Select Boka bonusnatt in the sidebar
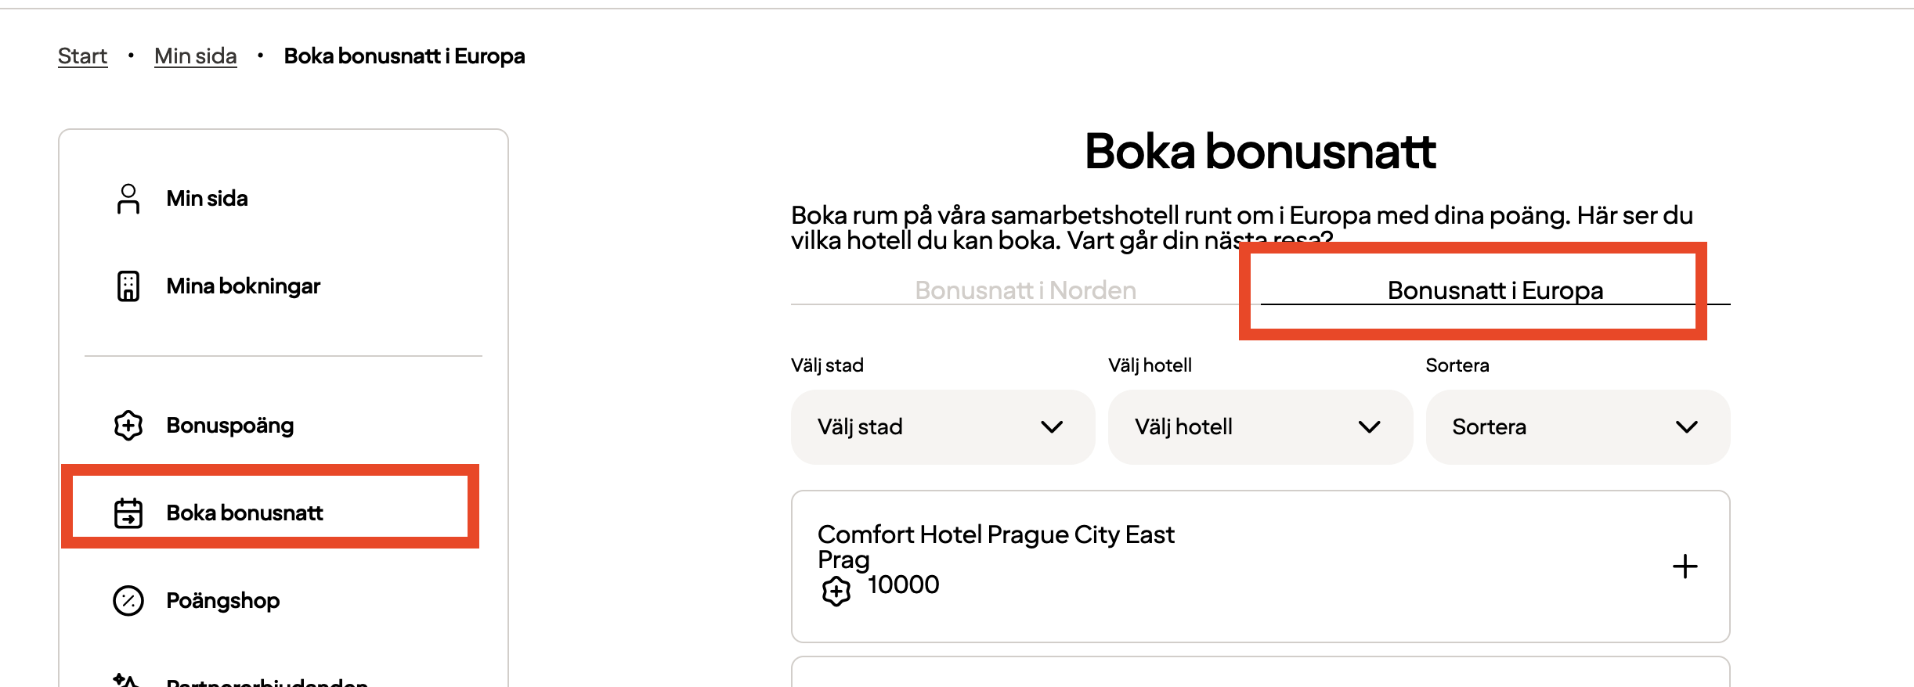Viewport: 1914px width, 687px height. pos(244,513)
